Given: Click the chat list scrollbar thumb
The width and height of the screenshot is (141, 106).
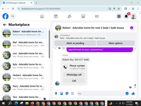Looking at the screenshot, I should pyautogui.click(x=49, y=44).
